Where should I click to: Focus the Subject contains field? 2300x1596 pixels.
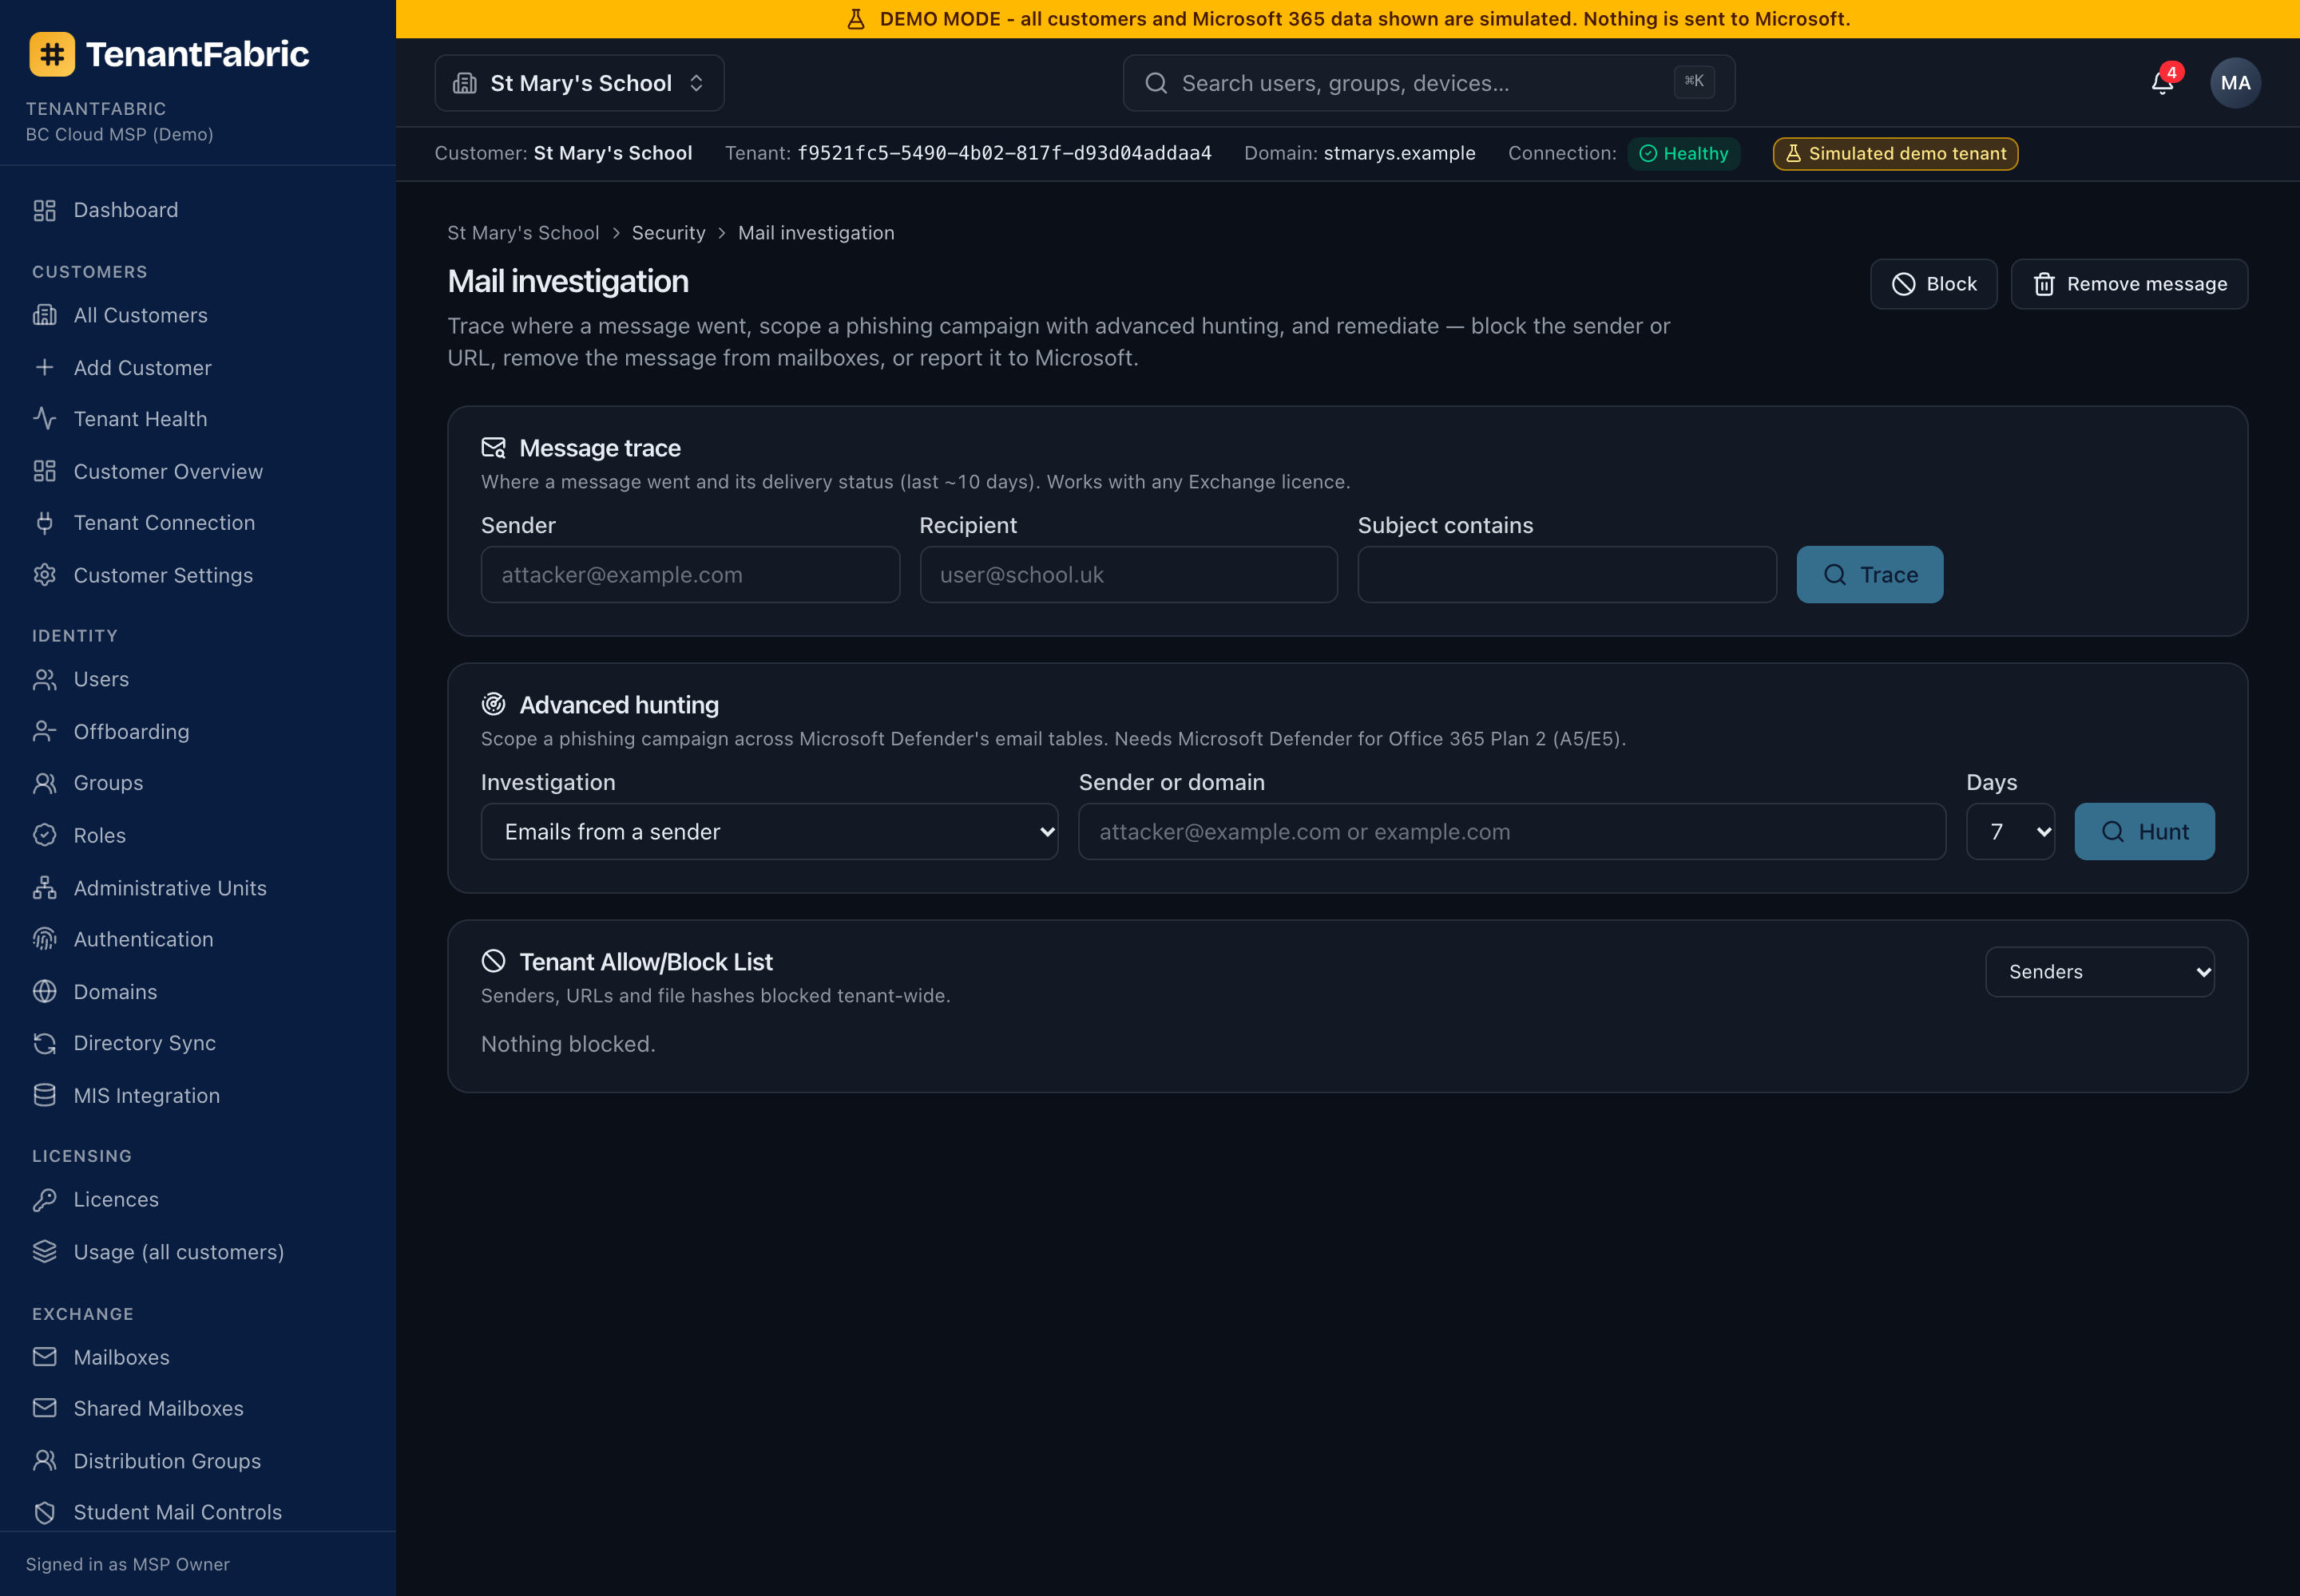(x=1568, y=575)
